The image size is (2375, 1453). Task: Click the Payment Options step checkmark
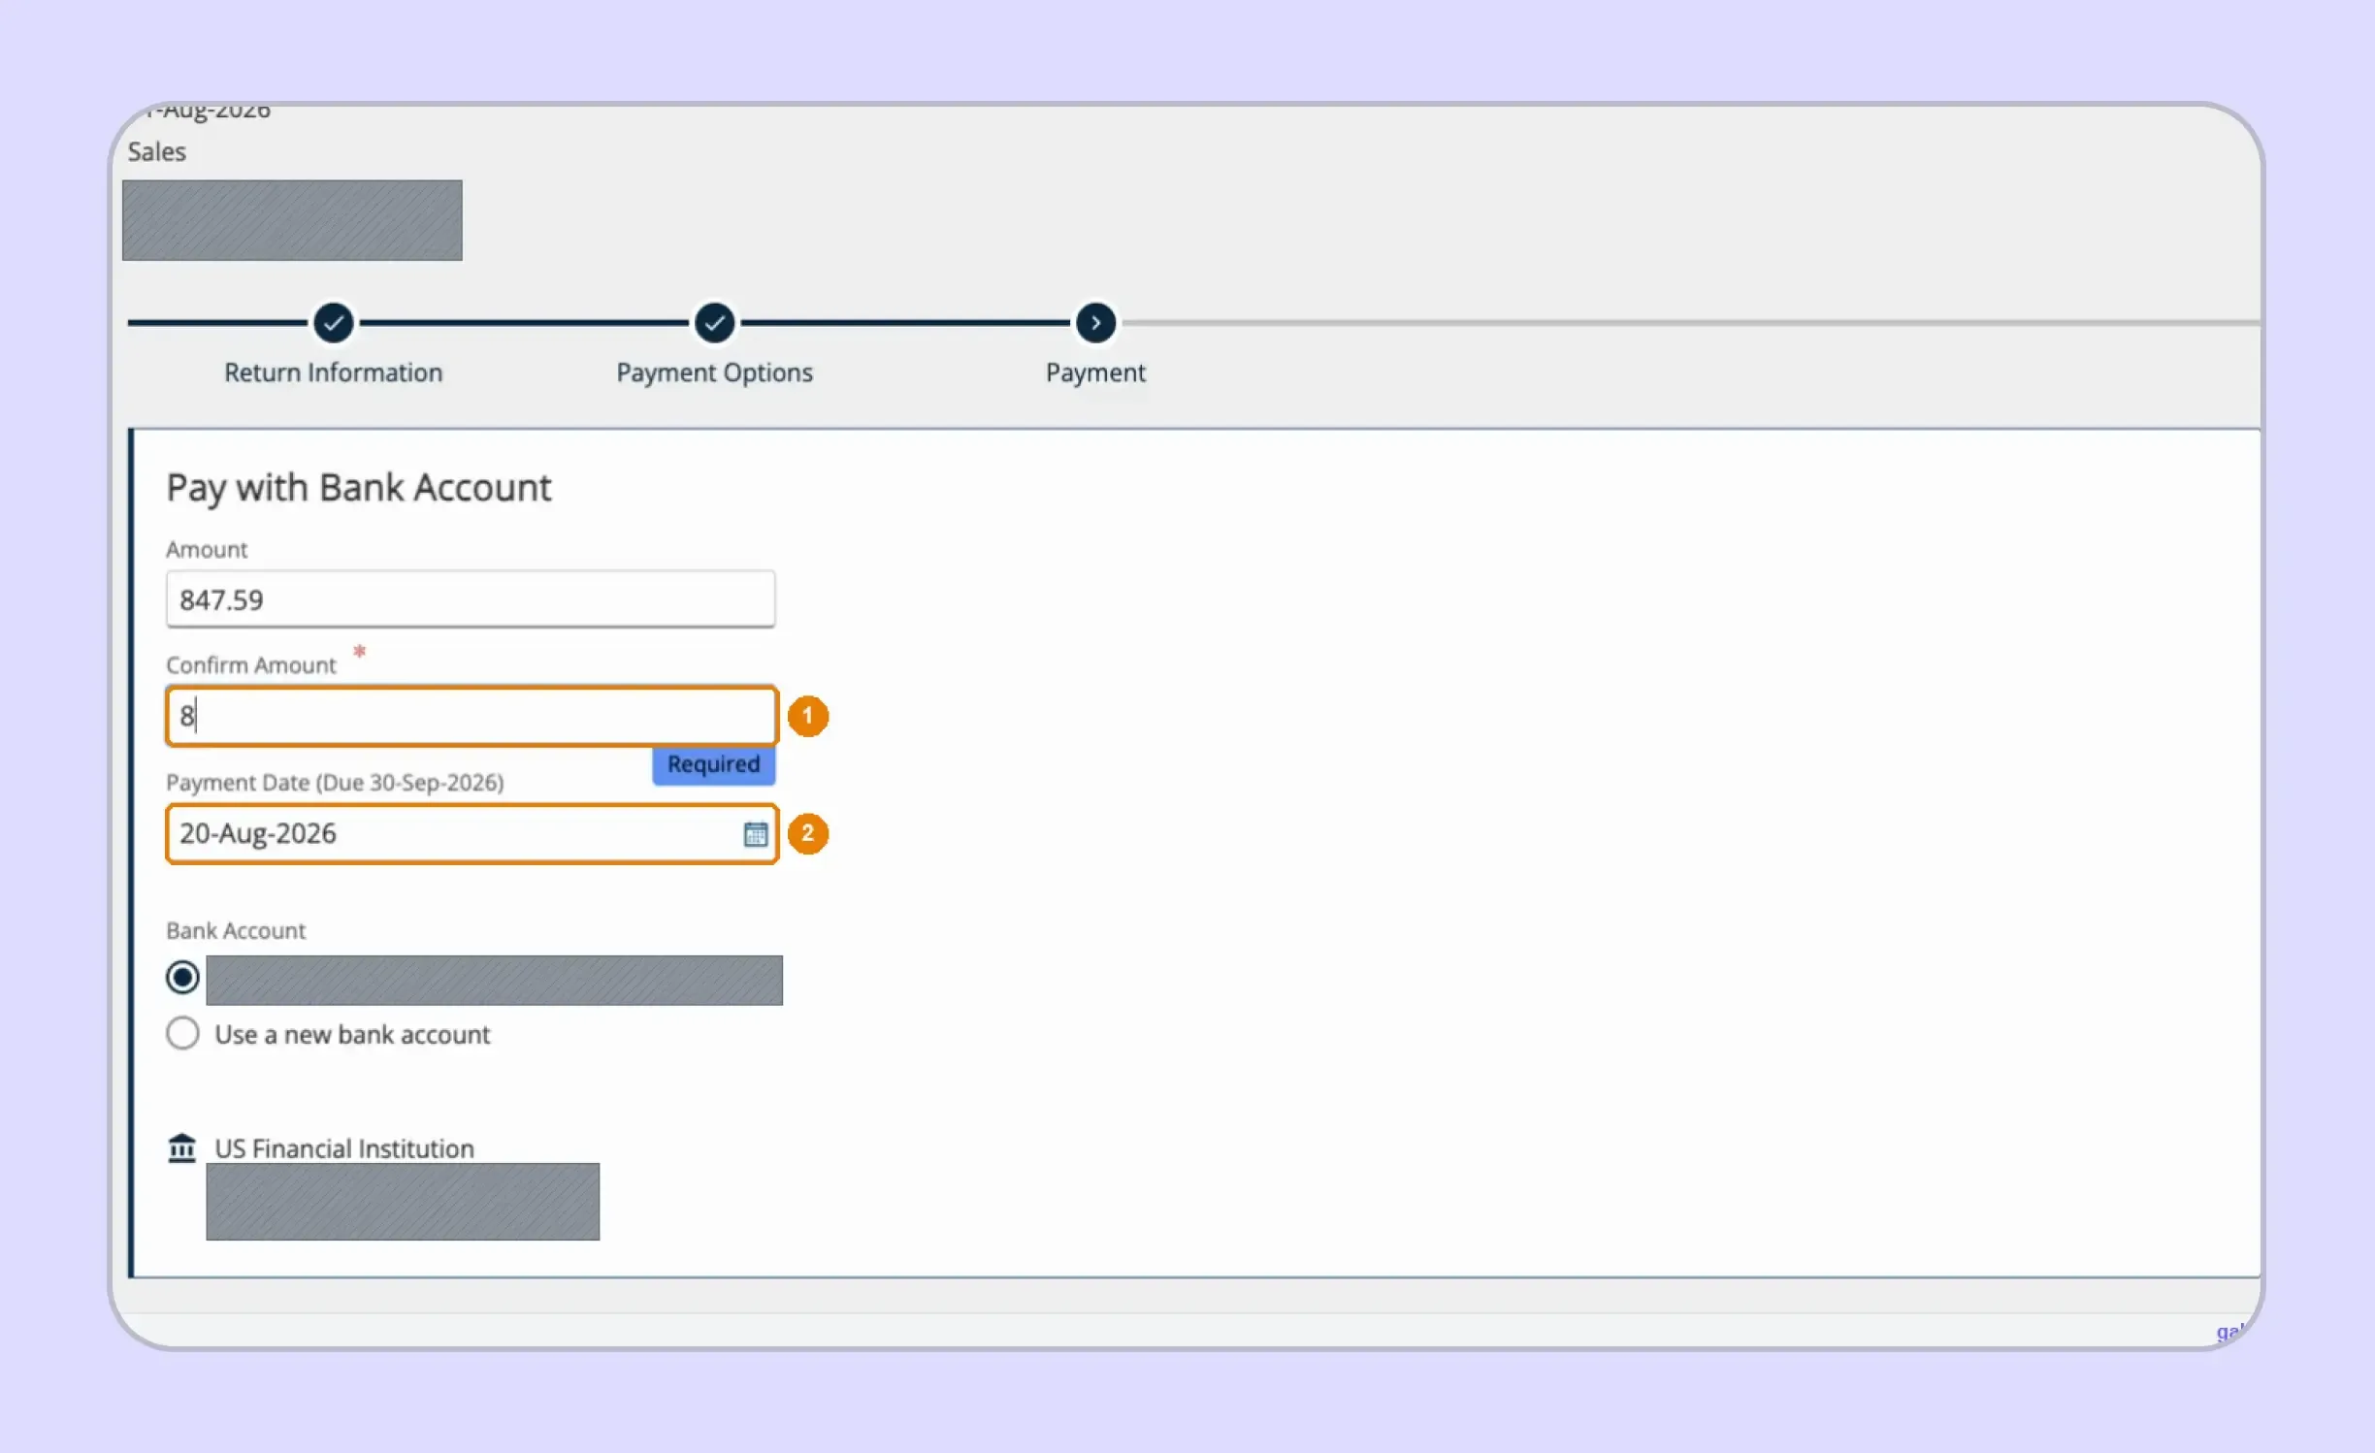714,323
